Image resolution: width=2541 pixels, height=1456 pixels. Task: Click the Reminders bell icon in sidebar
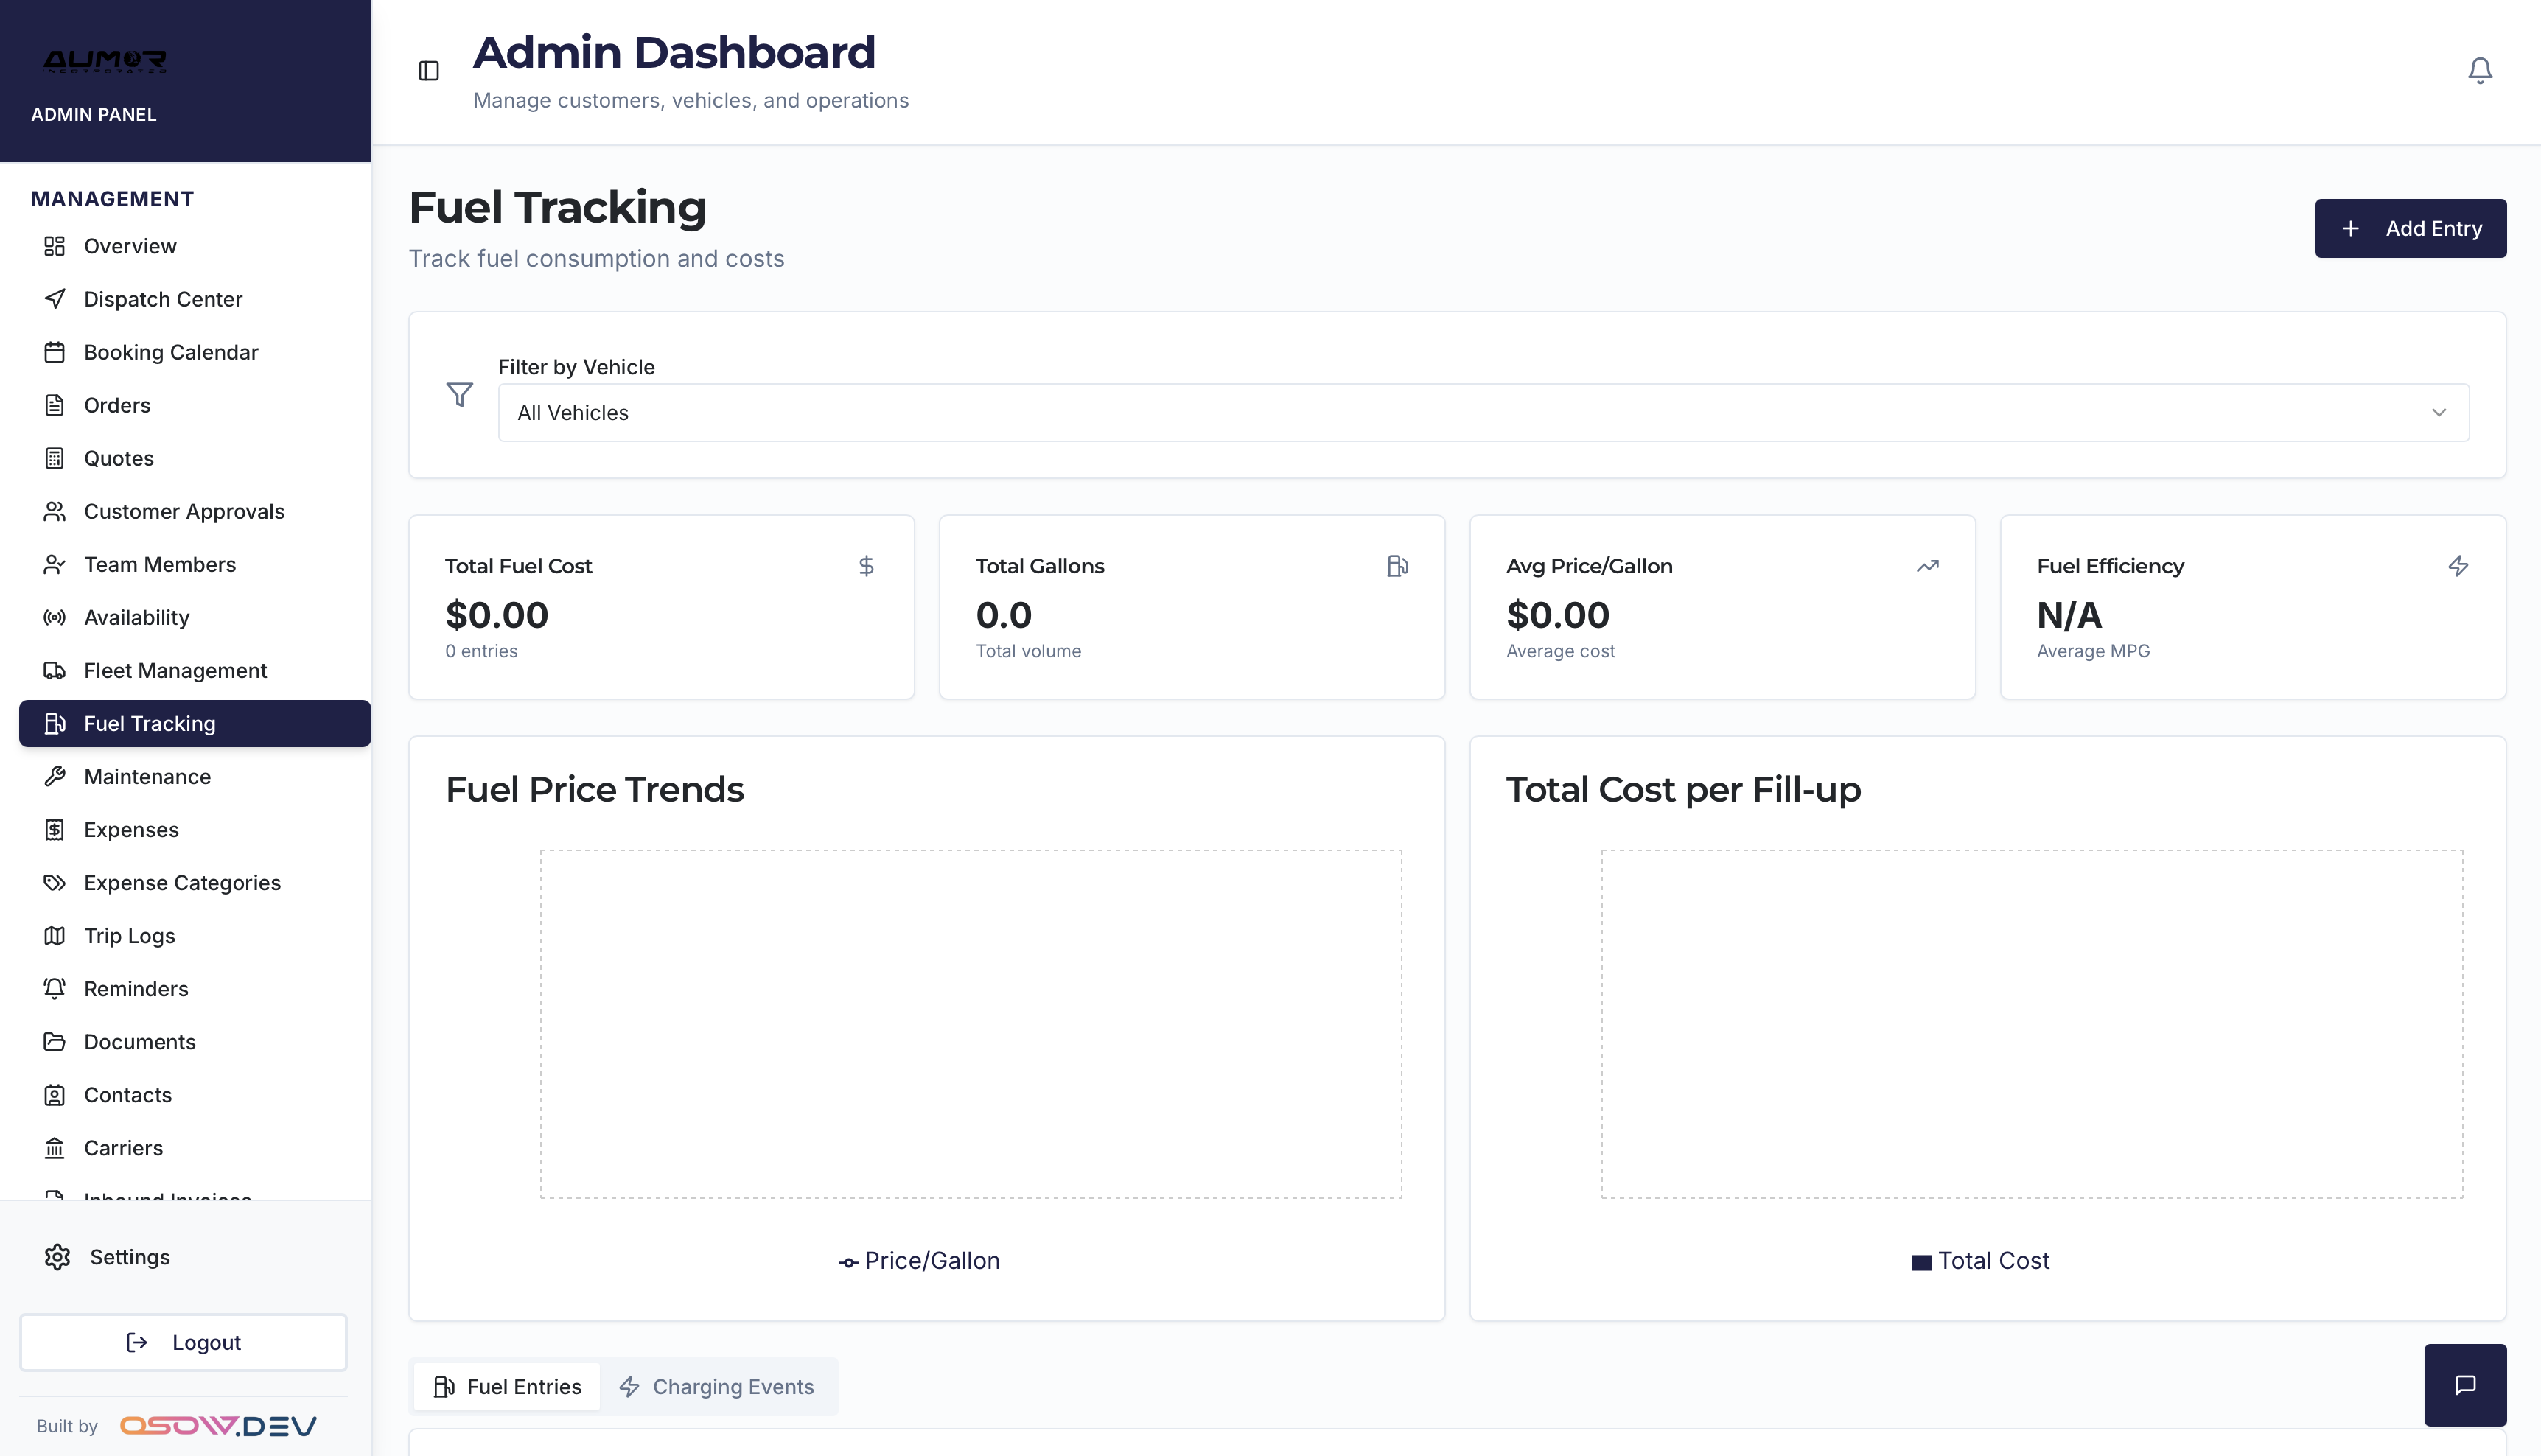[55, 989]
